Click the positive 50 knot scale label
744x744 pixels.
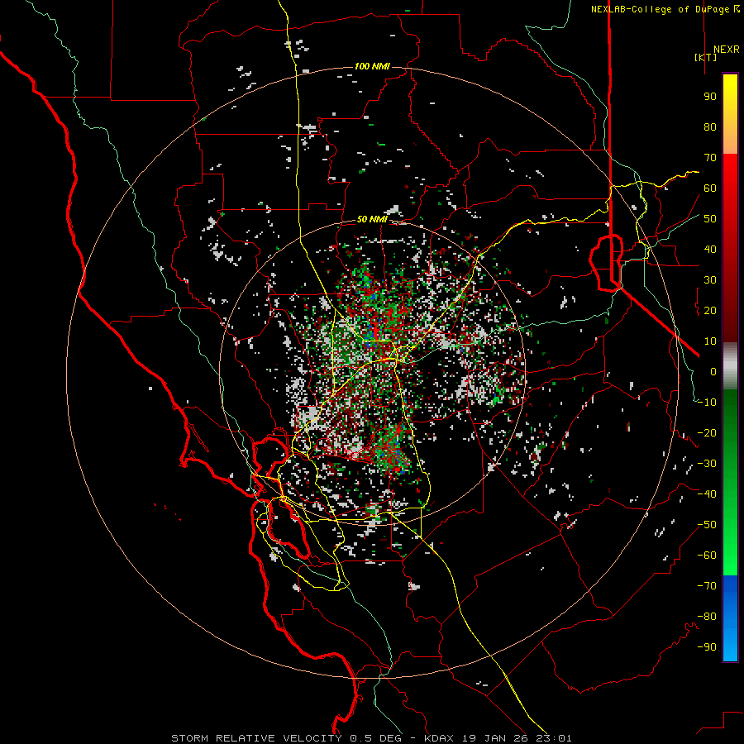(710, 219)
